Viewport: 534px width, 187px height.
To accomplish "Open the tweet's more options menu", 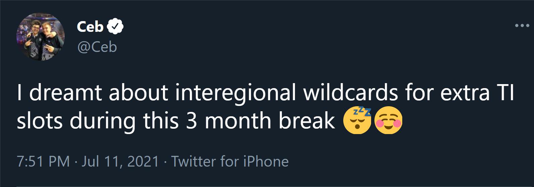I will 521,26.
